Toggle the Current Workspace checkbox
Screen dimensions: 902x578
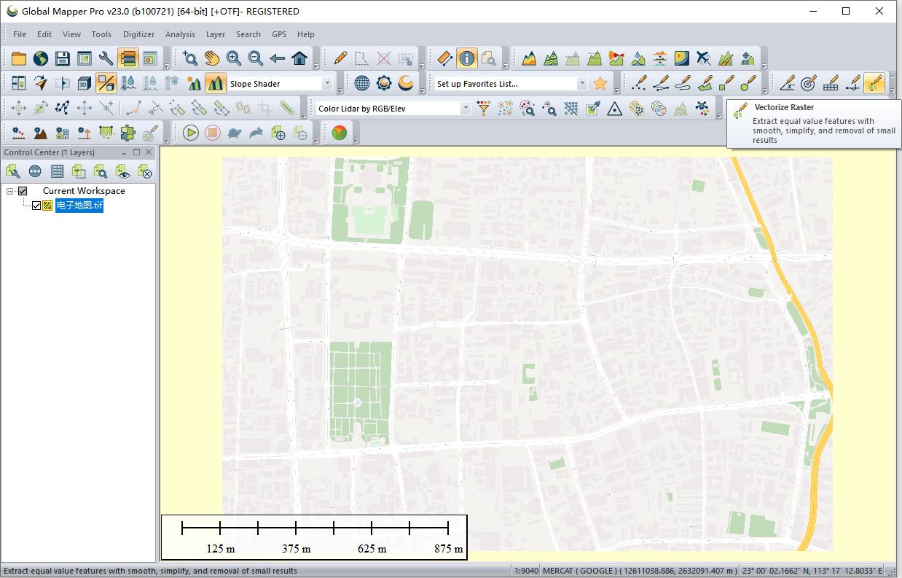(23, 191)
